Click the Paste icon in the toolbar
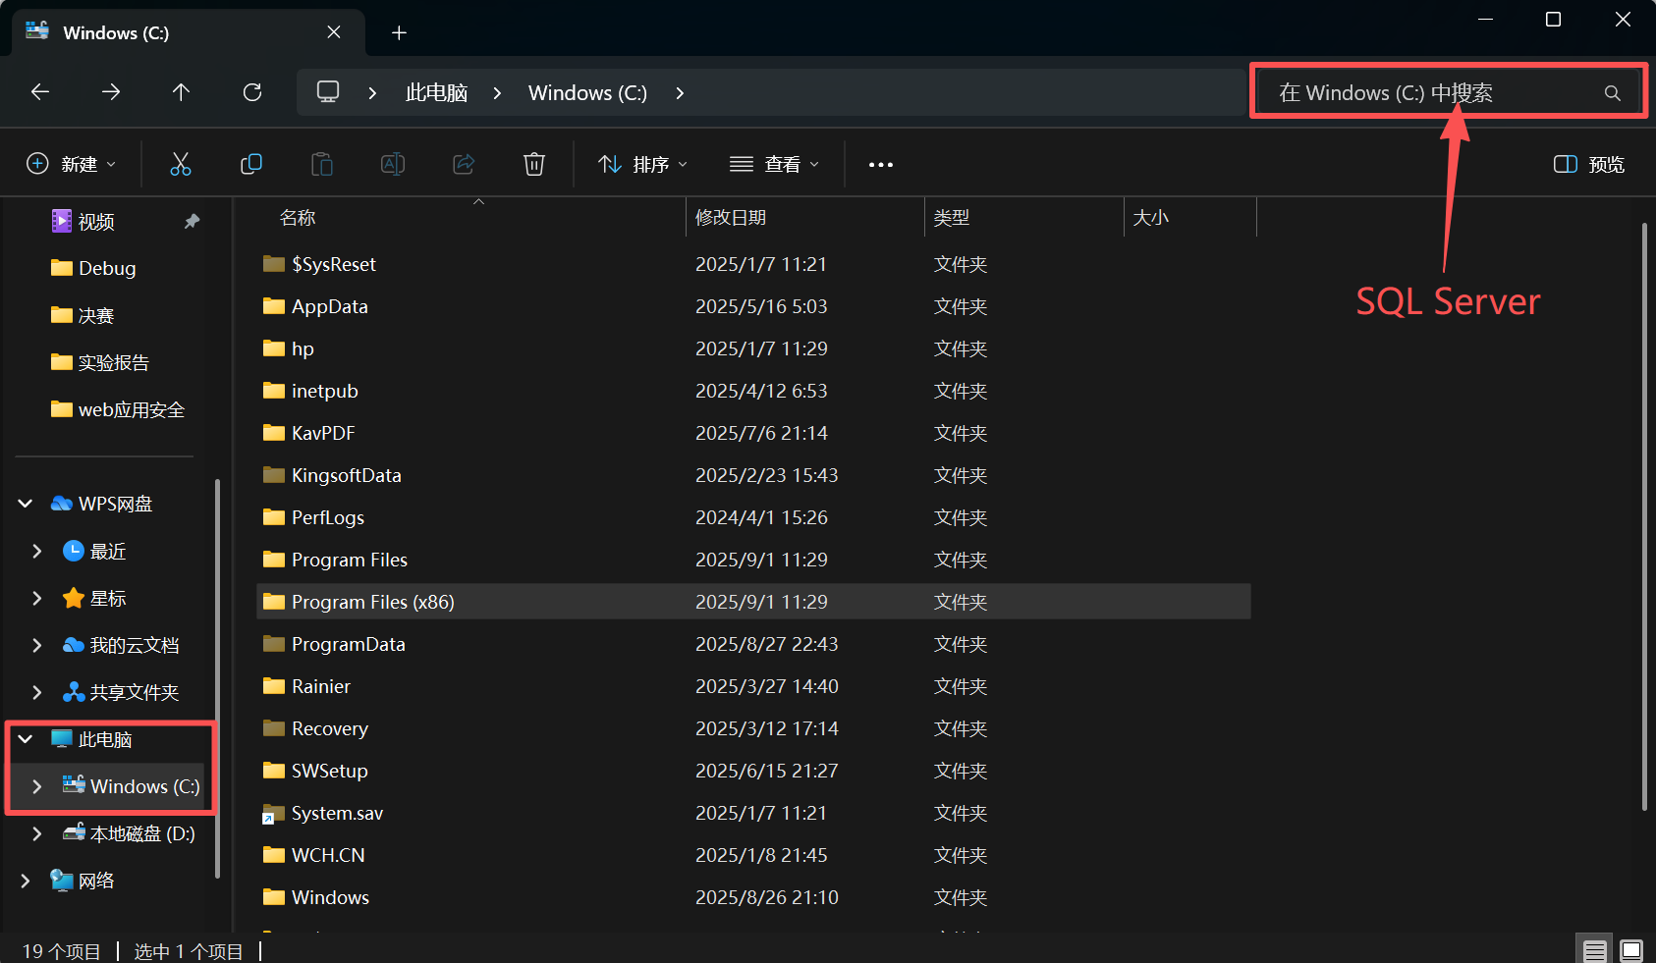1656x963 pixels. [x=322, y=164]
